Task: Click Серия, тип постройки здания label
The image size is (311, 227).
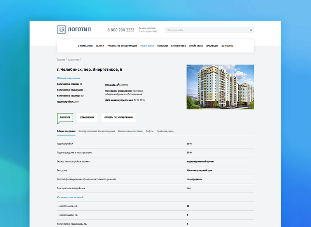Action: point(73,162)
